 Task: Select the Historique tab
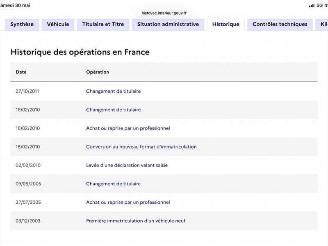(x=226, y=25)
